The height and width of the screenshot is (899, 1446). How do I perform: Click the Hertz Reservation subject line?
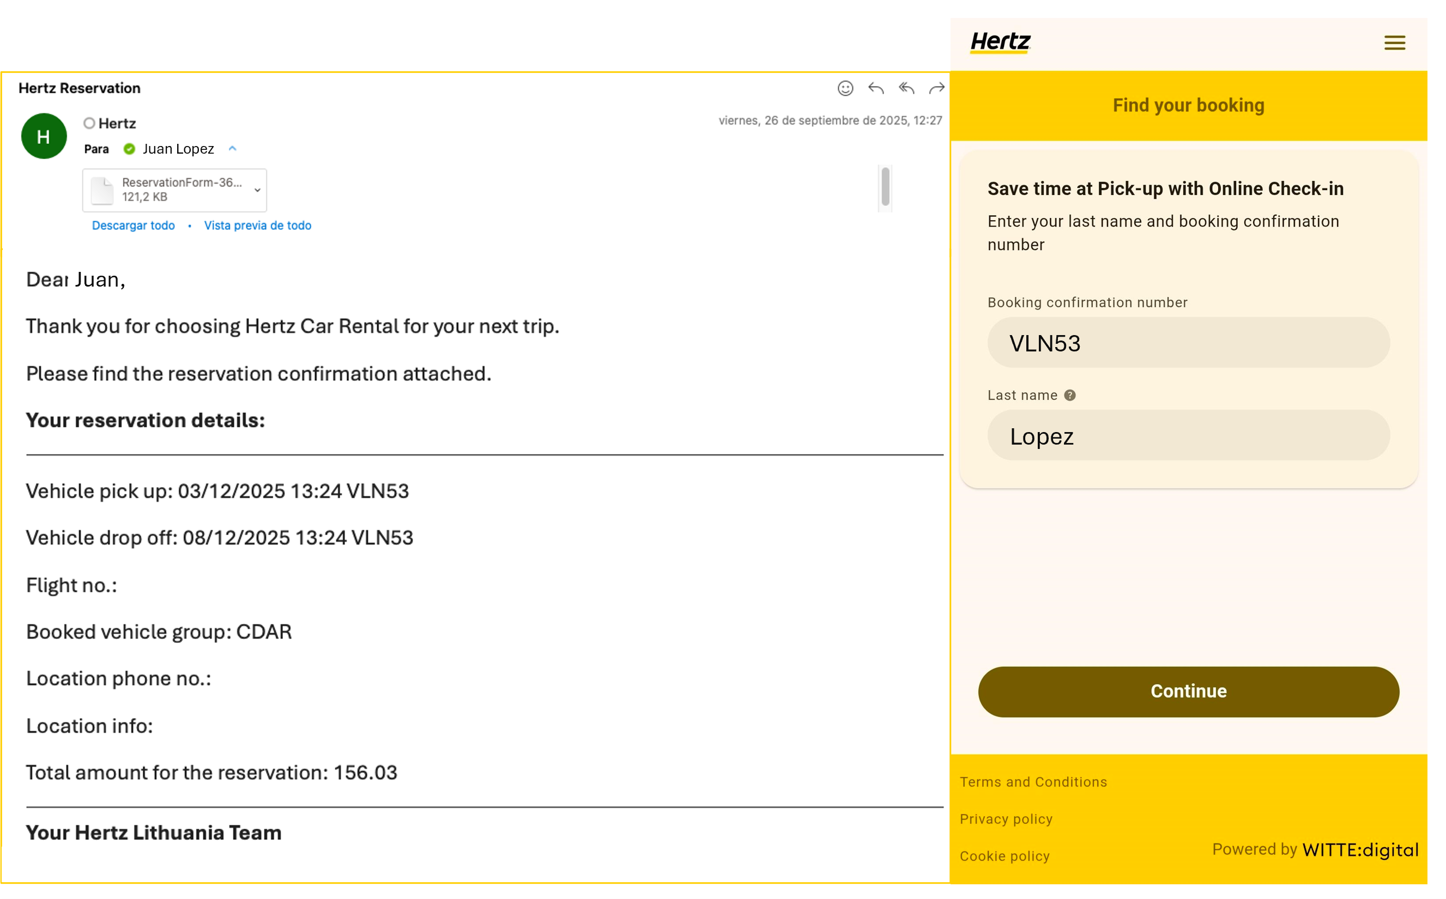point(80,88)
